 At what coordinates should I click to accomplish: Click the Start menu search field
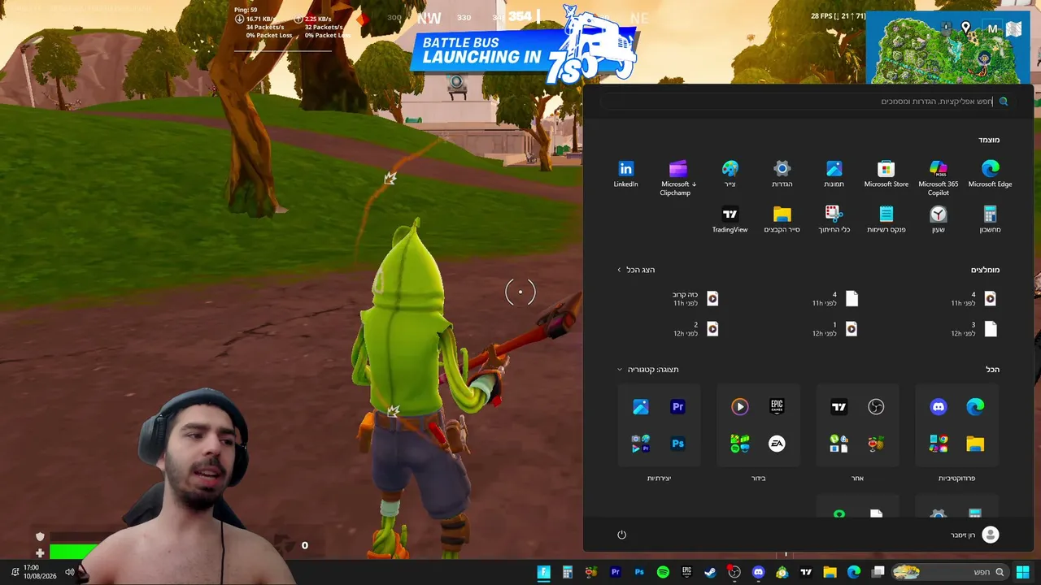click(x=807, y=102)
